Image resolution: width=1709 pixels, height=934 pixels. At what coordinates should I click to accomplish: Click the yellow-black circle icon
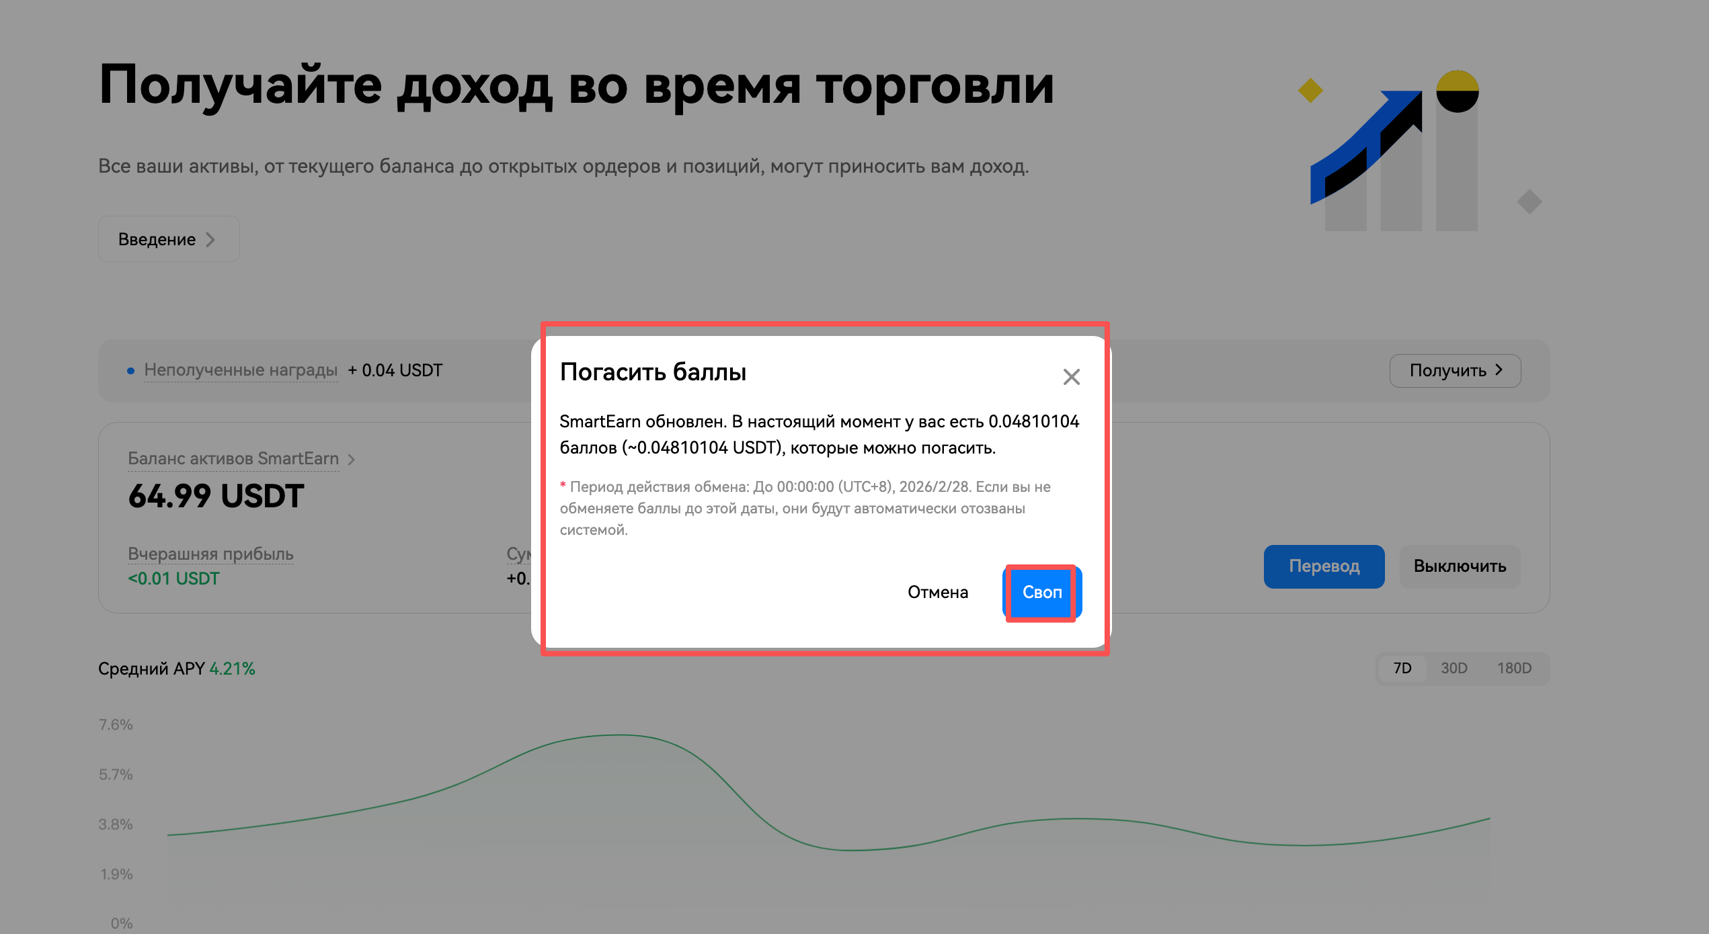click(1457, 91)
